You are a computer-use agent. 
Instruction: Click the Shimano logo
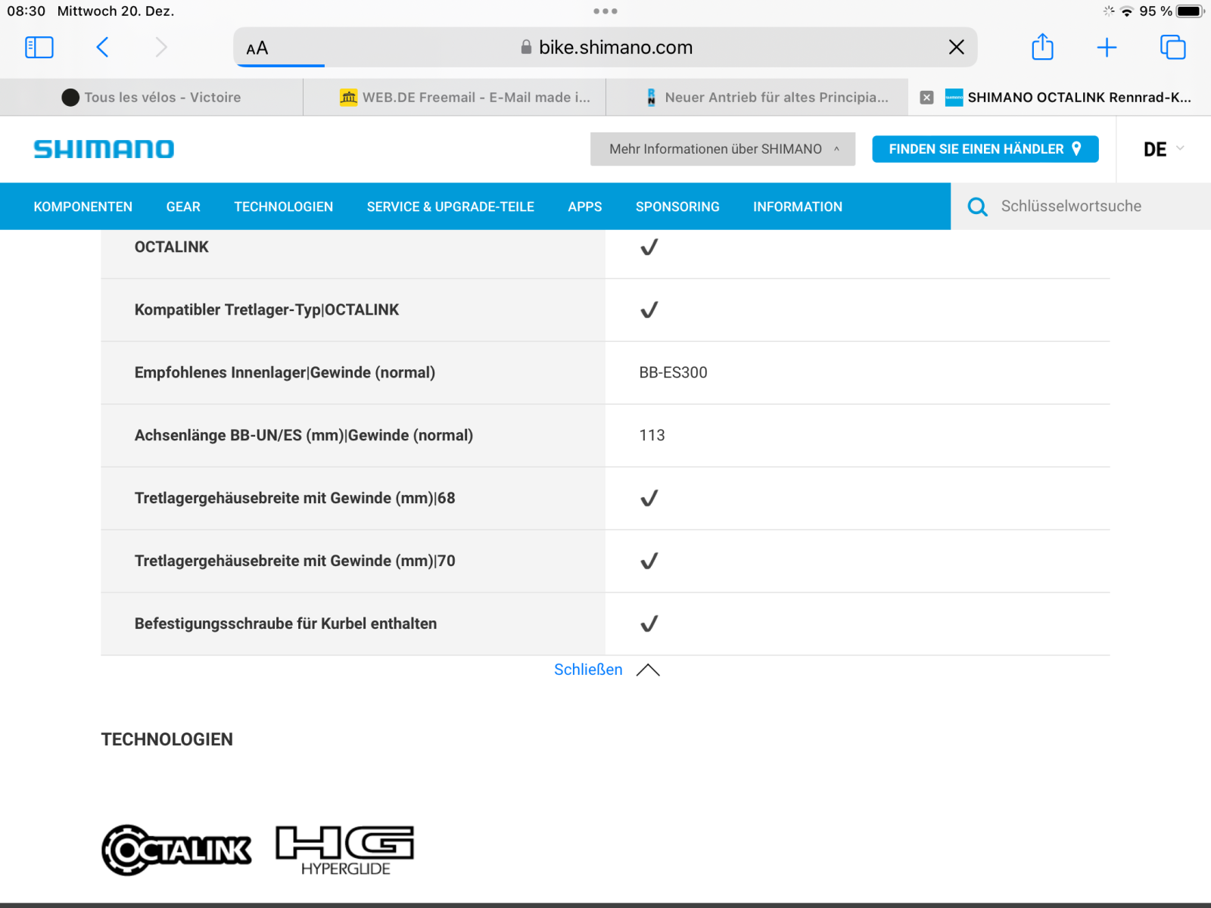click(104, 149)
